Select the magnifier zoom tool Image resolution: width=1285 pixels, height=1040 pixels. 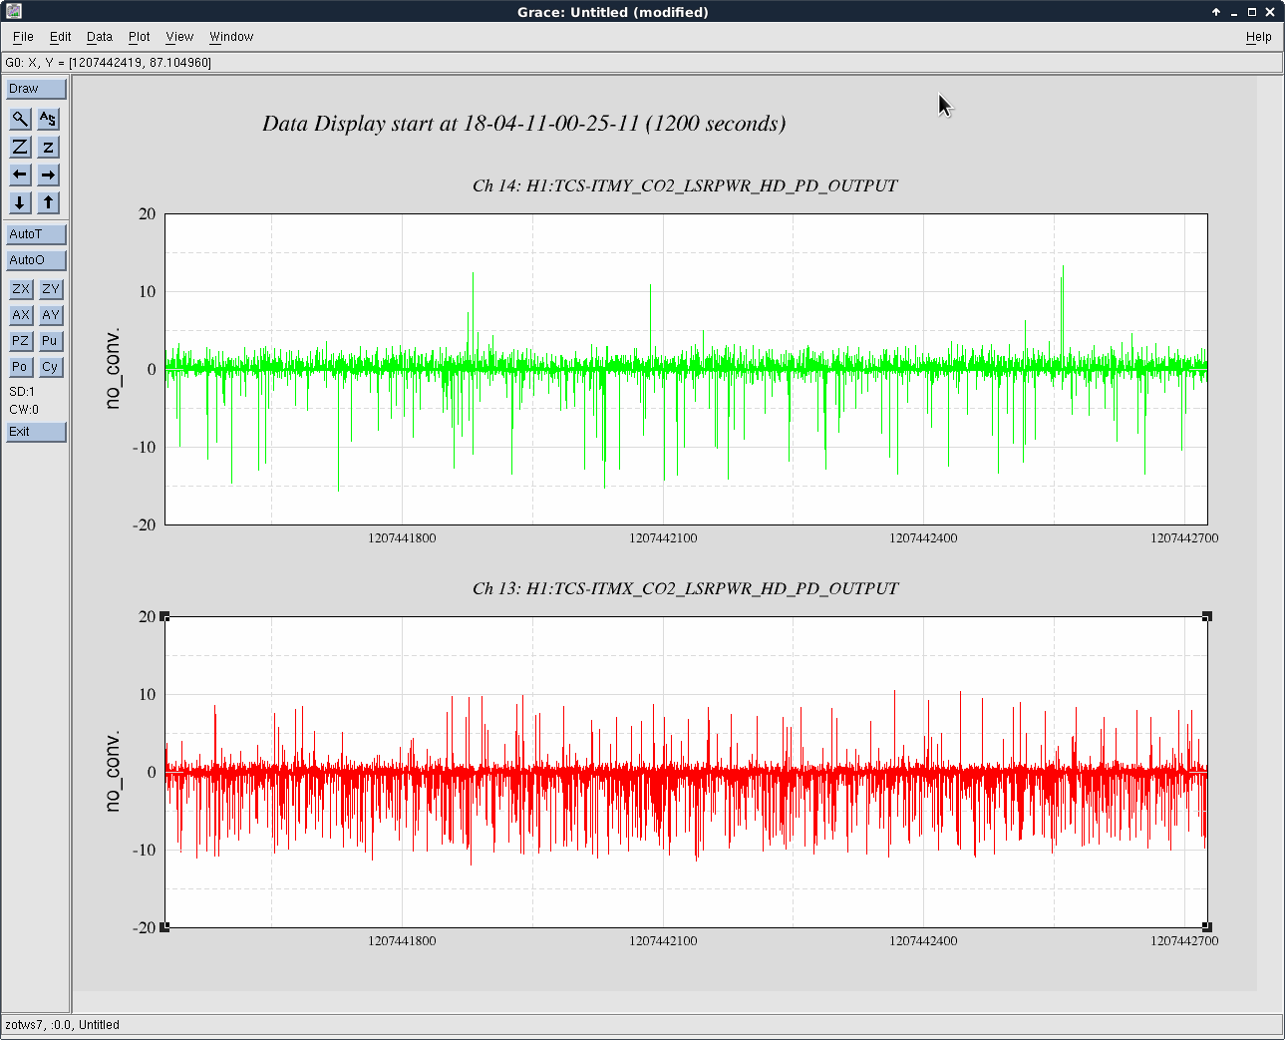20,120
